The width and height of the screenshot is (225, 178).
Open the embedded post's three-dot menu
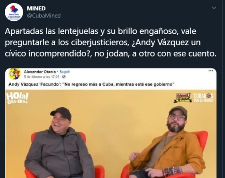pyautogui.click(x=211, y=71)
